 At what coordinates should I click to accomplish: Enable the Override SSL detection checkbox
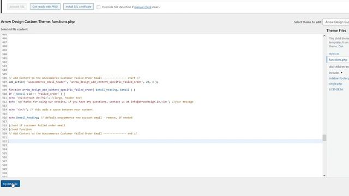point(98,7)
